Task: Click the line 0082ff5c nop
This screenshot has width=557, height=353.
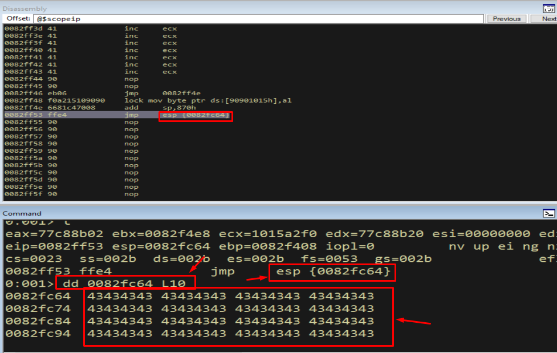Action: click(71, 172)
